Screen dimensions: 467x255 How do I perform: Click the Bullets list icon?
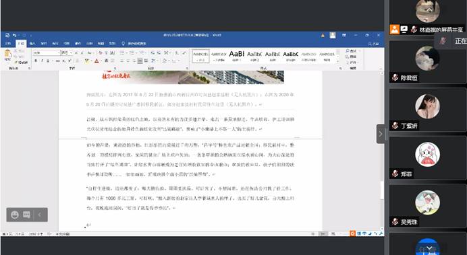point(122,53)
